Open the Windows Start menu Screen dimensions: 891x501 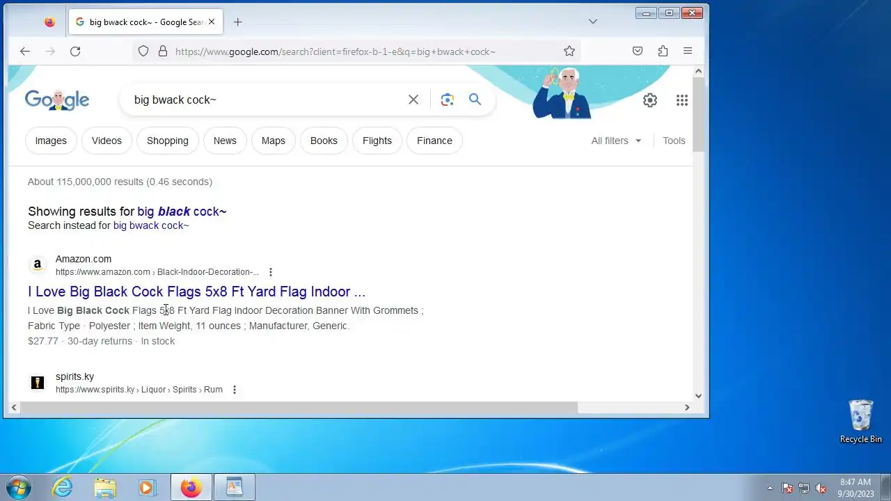[x=18, y=487]
